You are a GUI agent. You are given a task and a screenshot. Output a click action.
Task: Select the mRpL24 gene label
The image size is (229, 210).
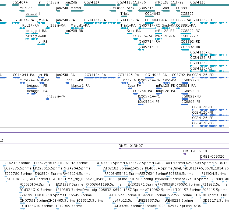pyautogui.click(x=26, y=8)
